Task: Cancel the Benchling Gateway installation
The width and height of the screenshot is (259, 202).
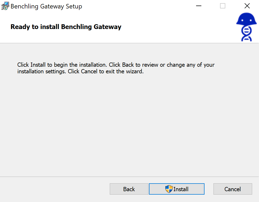Action: [233, 189]
